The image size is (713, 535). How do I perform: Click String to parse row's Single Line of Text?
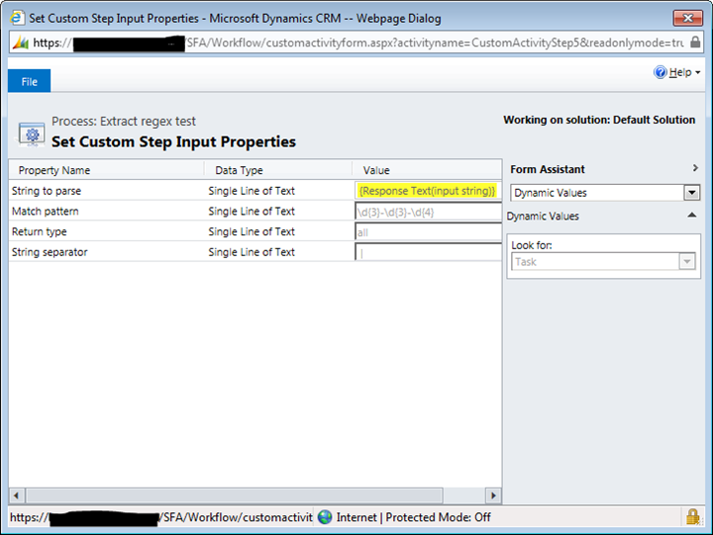click(252, 191)
